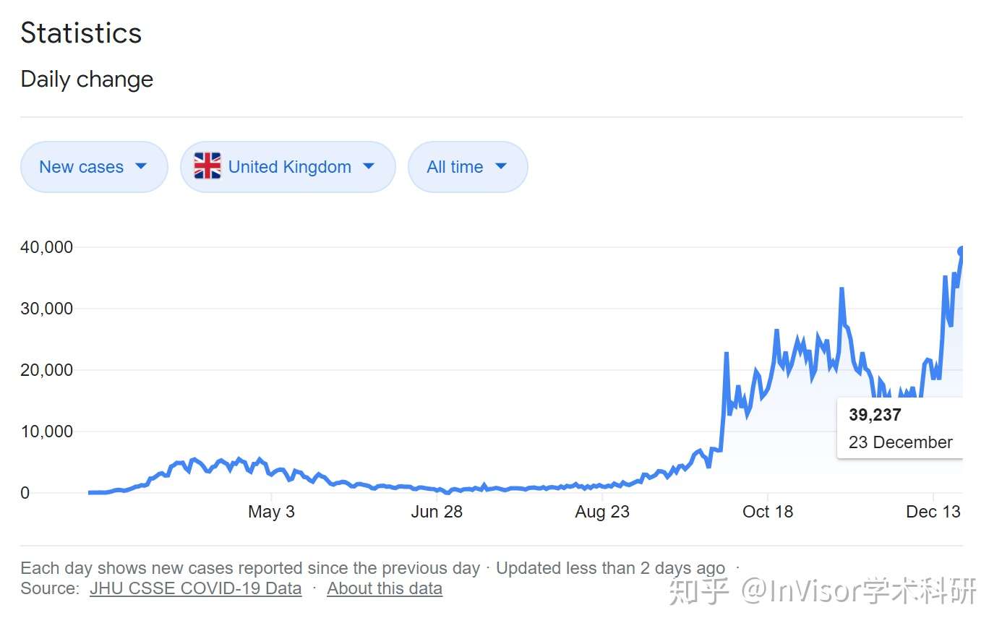Click the 10,000 y-axis label
Image resolution: width=1002 pixels, height=631 pixels.
[47, 432]
